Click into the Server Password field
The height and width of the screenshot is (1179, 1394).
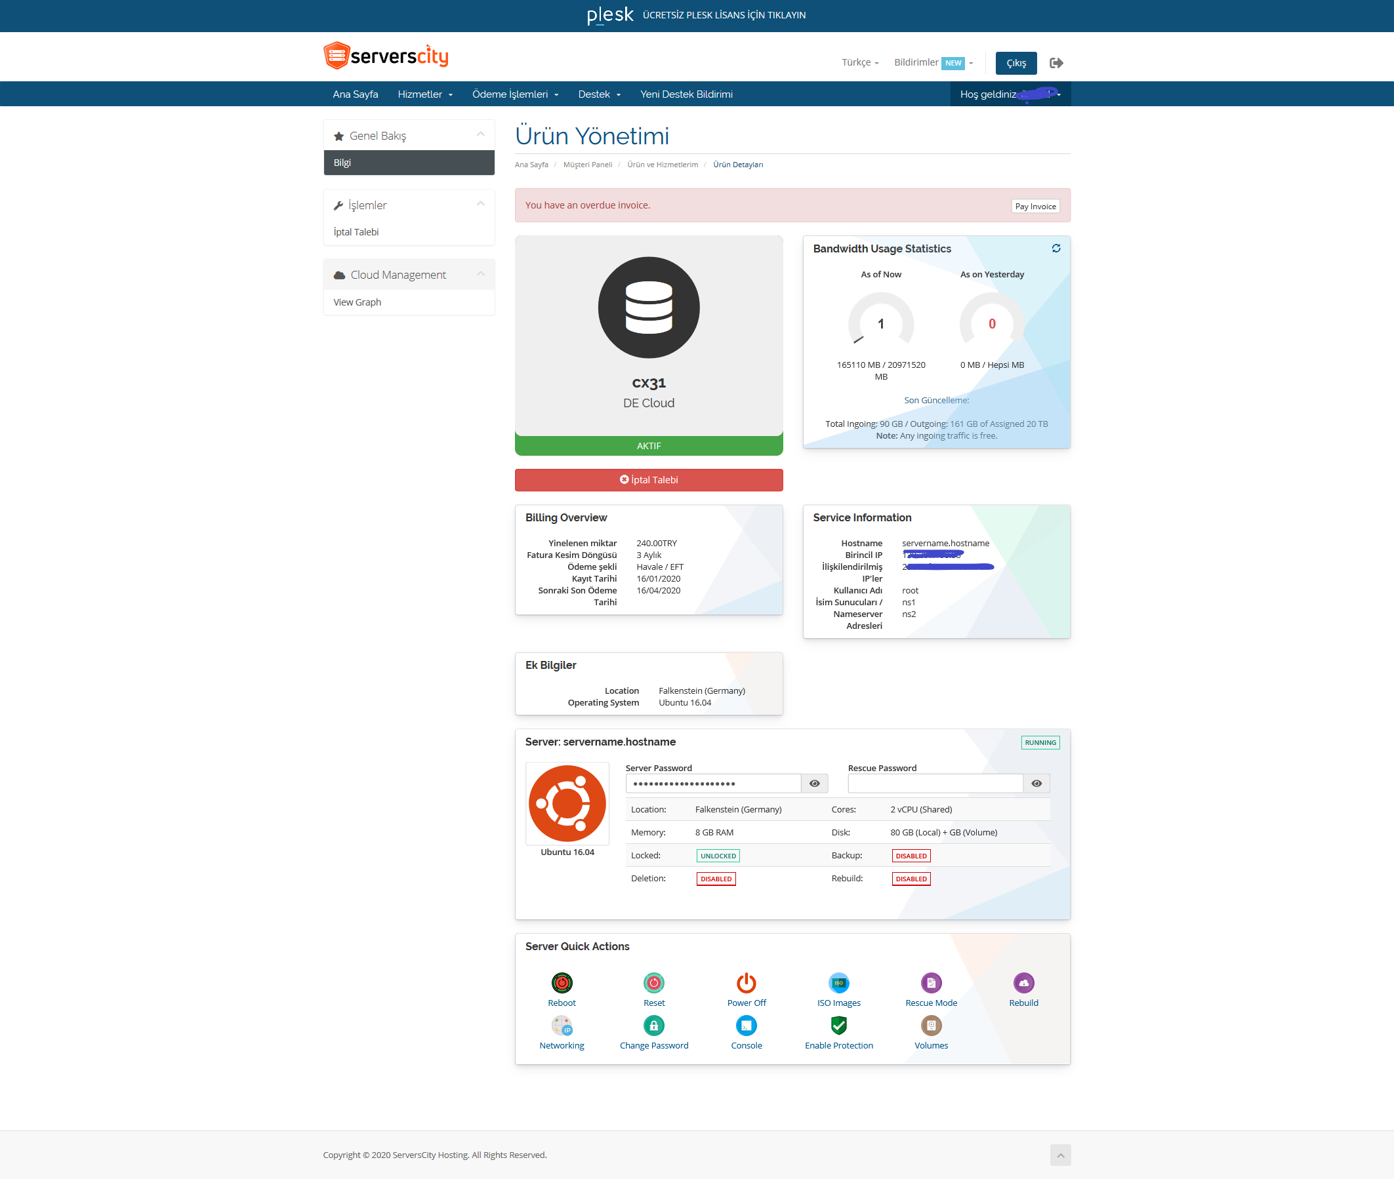(713, 784)
